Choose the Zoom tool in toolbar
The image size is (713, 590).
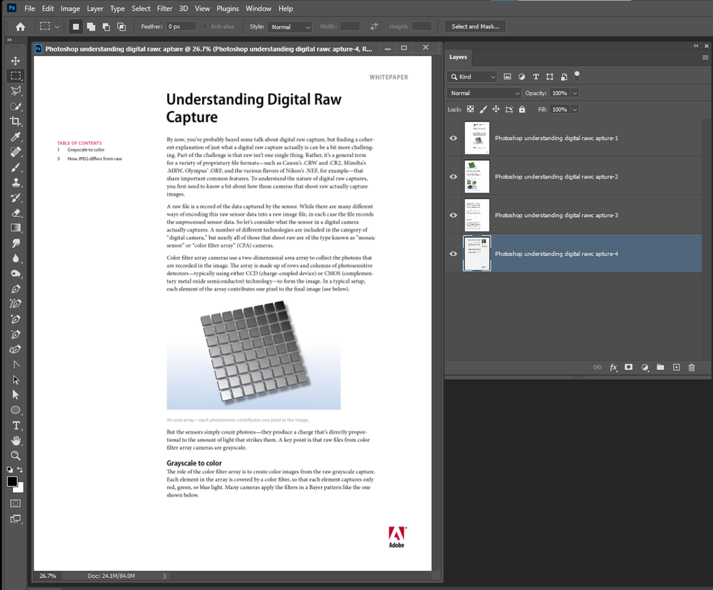coord(16,456)
